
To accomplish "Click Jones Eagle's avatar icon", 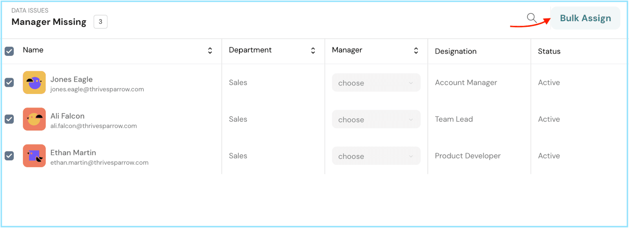I will click(34, 83).
